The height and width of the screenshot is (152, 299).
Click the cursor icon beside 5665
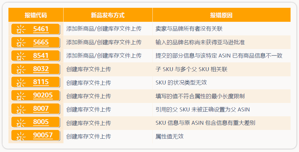[x=21, y=43]
